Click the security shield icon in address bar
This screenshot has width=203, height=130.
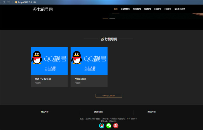point(16,2)
